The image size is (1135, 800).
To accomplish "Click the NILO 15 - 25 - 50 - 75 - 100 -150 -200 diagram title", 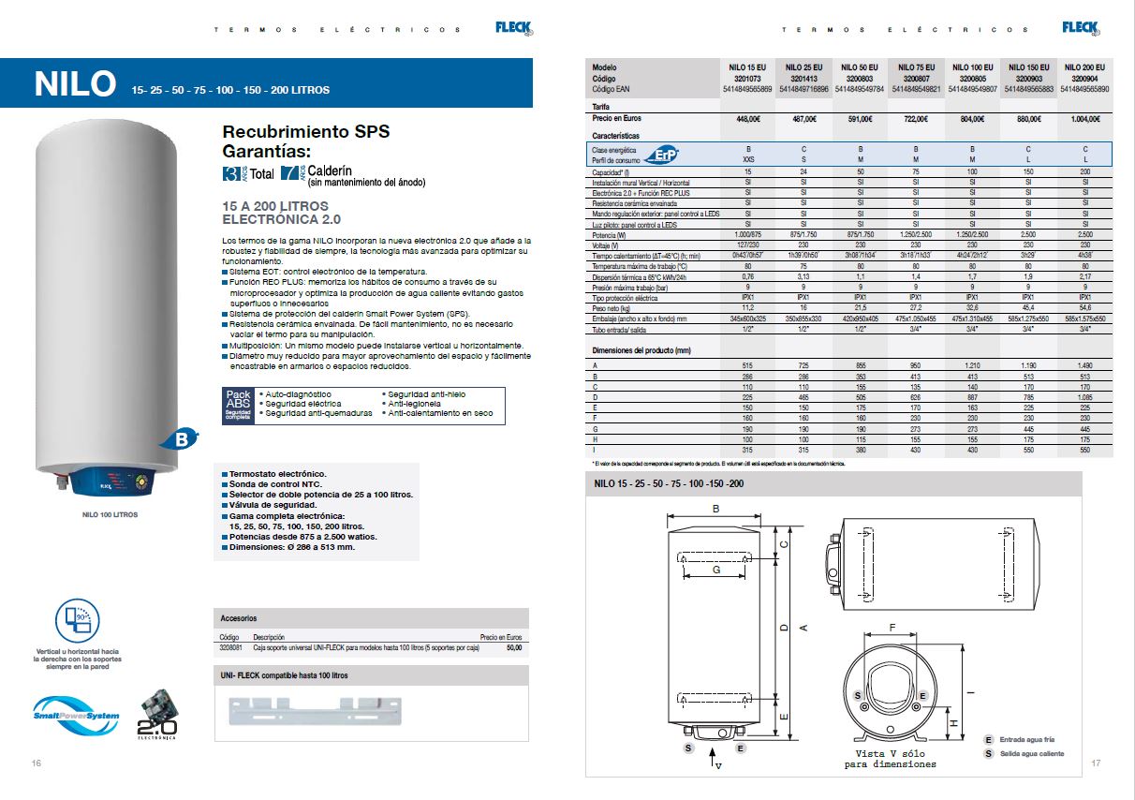I will pos(669,483).
